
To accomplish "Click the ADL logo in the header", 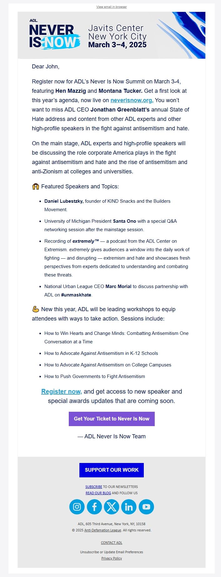I will 34,20.
